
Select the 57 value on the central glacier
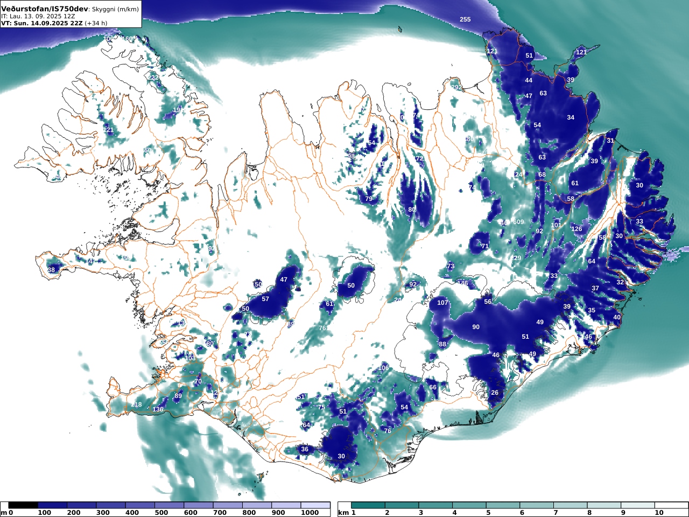coord(265,299)
